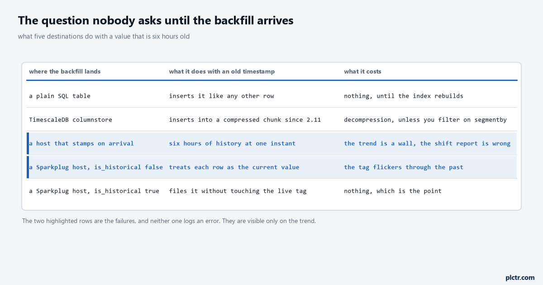The image size is (543, 285).
Task: Select cell 'nothing, until the index rebuilds'
Action: pyautogui.click(x=404, y=96)
